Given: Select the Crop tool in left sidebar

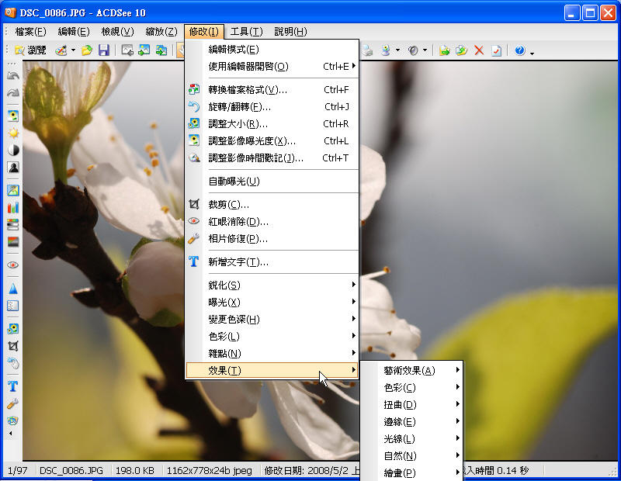Looking at the screenshot, I should pyautogui.click(x=12, y=346).
